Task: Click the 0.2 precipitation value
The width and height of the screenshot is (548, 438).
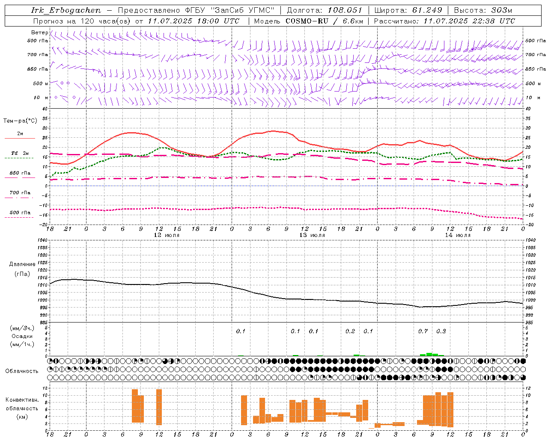Action: tap(350, 331)
